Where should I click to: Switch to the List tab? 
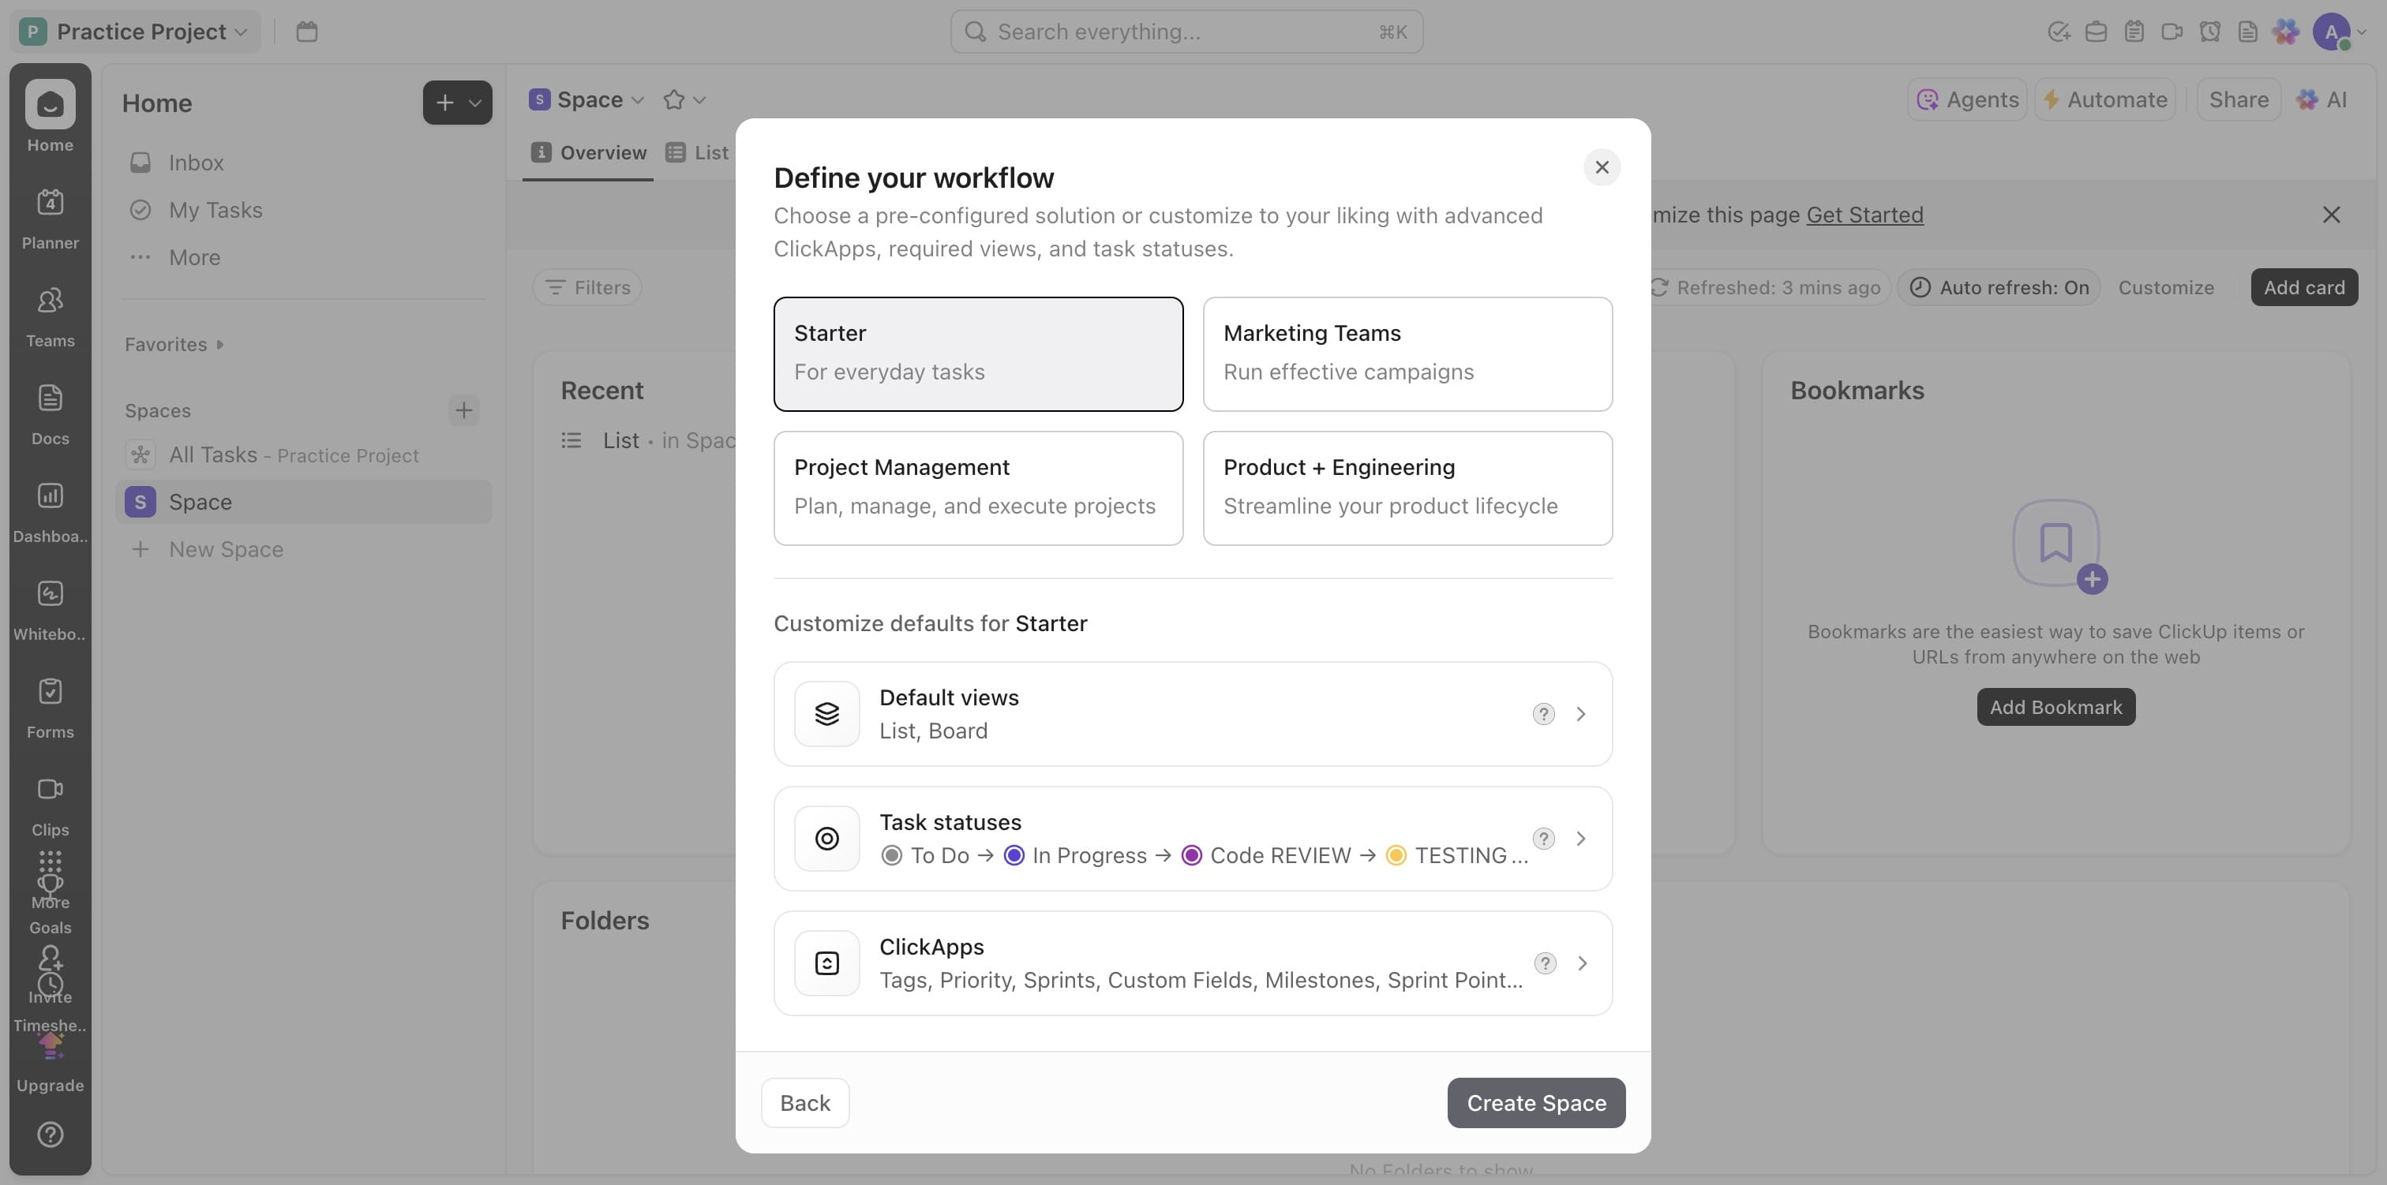click(x=697, y=153)
